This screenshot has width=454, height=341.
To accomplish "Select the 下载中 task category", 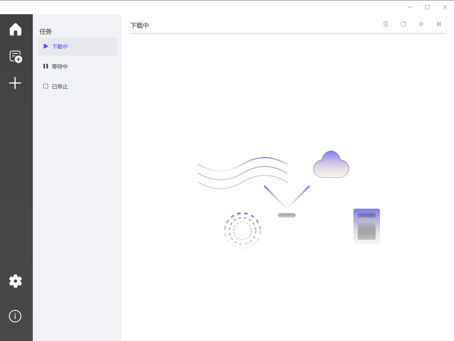I will click(x=77, y=46).
